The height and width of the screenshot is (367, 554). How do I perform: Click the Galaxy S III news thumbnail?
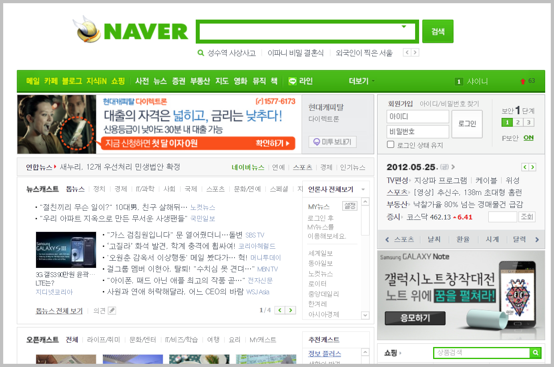pos(66,249)
